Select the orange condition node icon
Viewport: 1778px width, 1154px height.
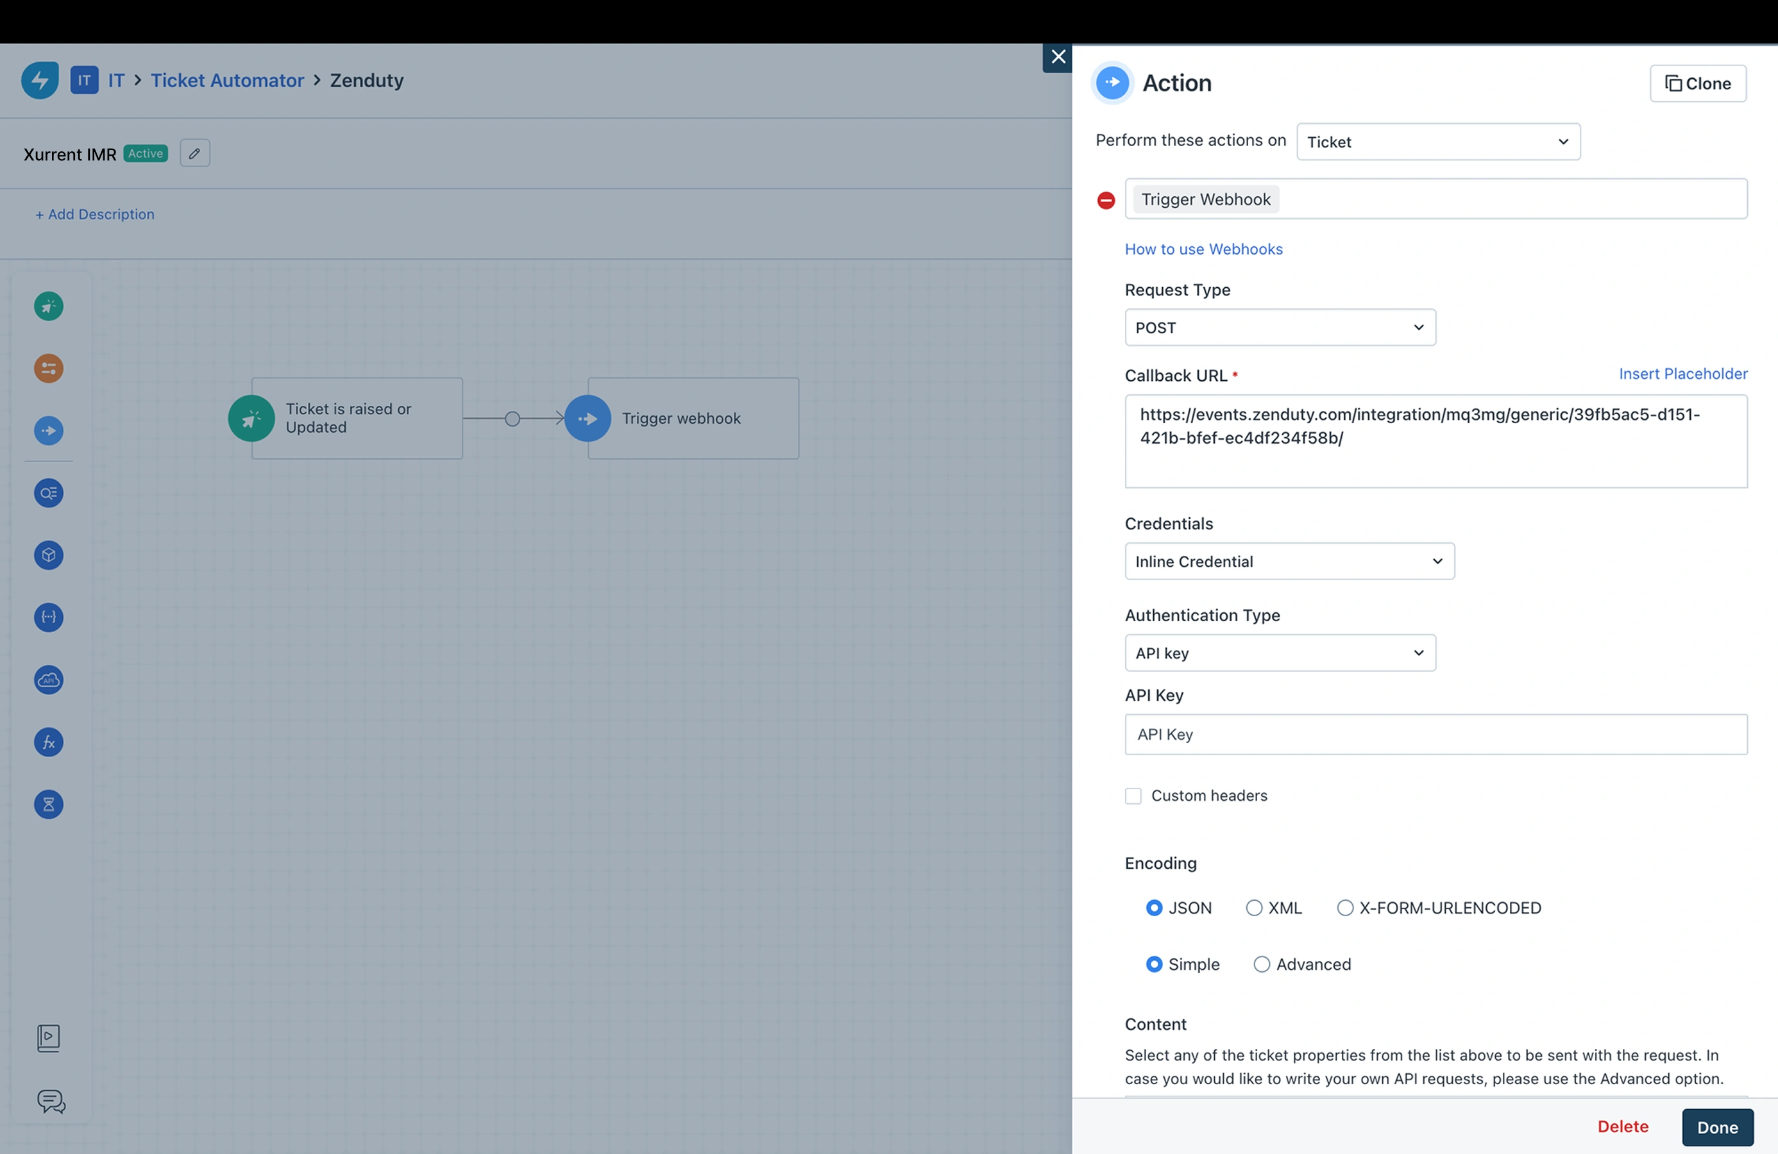click(x=49, y=368)
